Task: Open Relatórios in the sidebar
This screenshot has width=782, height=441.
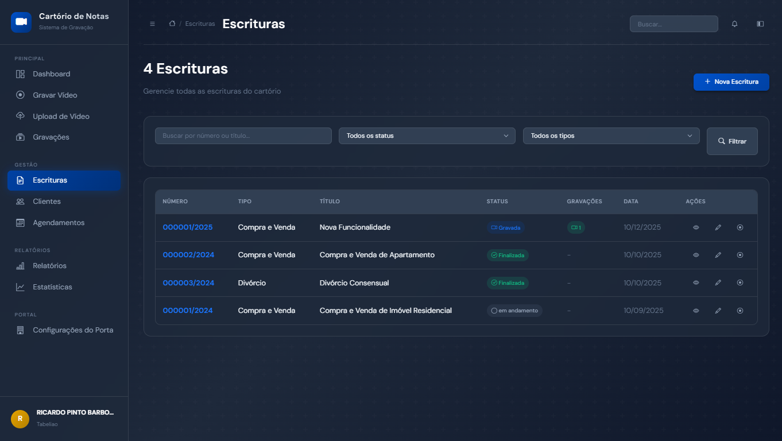Action: [64, 266]
